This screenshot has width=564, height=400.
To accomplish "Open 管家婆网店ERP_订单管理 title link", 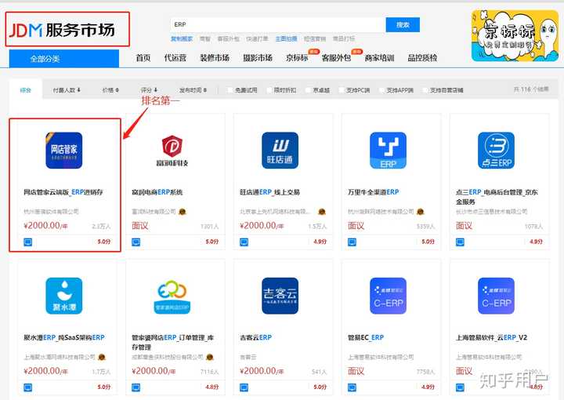I will 173,343.
